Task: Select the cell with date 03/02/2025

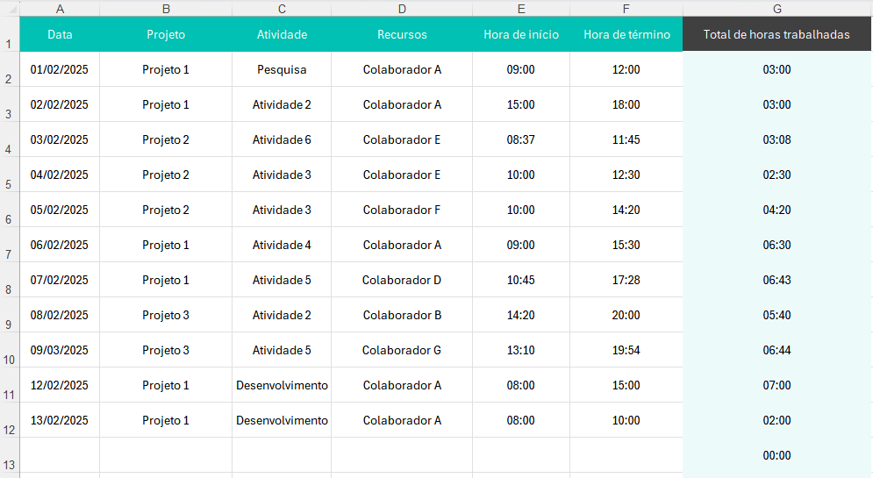Action: point(60,139)
